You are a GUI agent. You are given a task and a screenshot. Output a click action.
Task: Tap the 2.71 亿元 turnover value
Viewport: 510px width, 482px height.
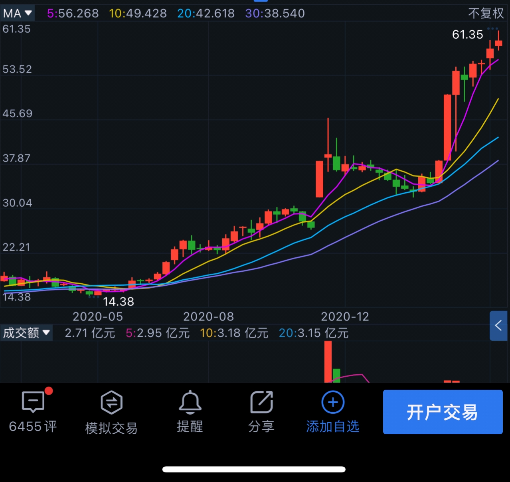click(x=90, y=333)
